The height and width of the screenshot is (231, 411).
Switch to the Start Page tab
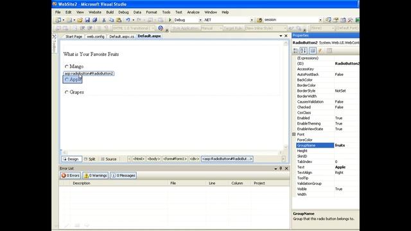pos(74,37)
